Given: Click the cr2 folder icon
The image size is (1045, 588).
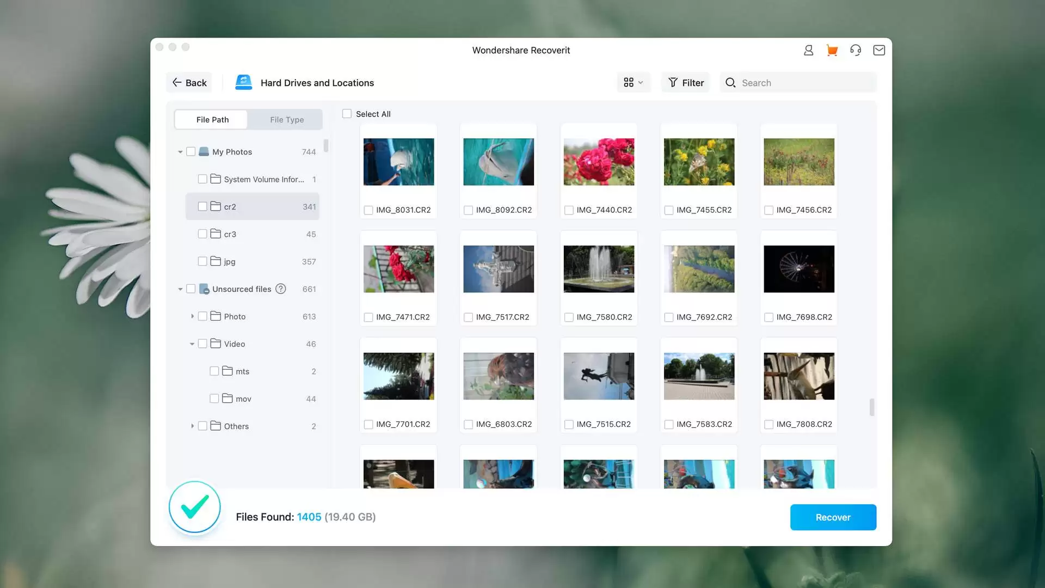Looking at the screenshot, I should coord(216,206).
